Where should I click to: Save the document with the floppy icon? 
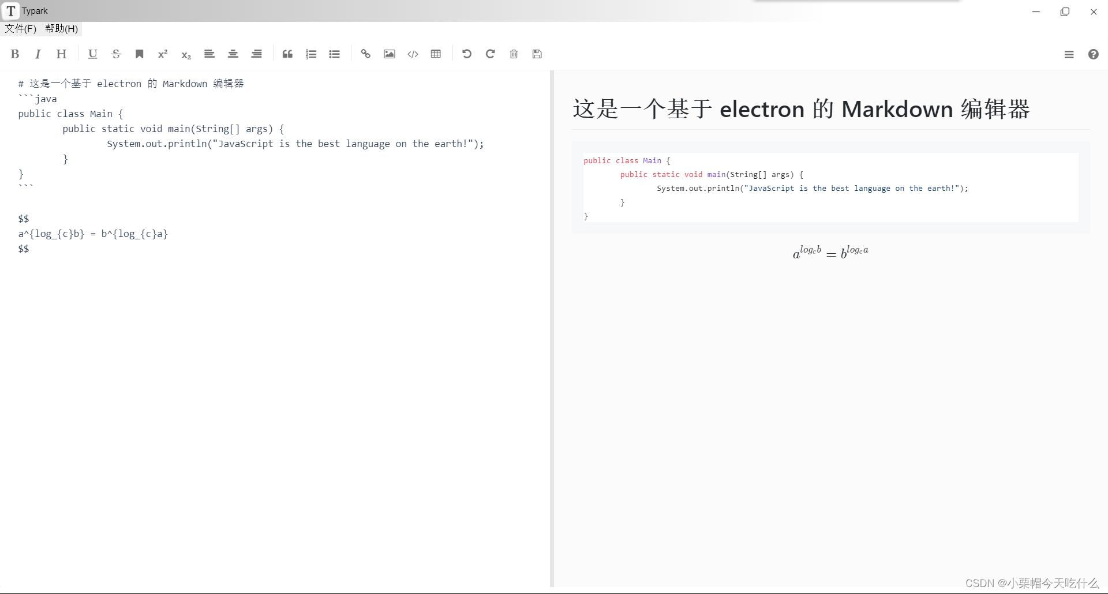[x=537, y=54]
